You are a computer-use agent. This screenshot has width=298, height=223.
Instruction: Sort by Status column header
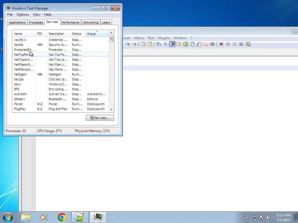click(78, 34)
